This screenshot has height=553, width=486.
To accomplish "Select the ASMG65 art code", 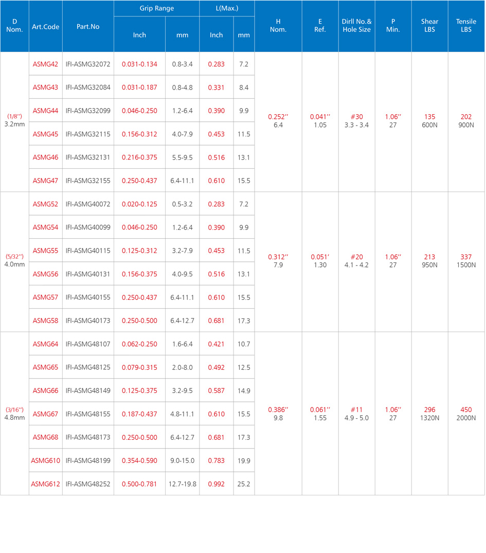I will (x=45, y=368).
